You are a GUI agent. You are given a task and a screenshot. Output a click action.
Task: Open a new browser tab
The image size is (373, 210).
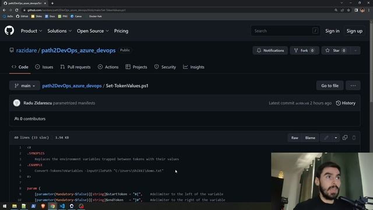(52, 3)
